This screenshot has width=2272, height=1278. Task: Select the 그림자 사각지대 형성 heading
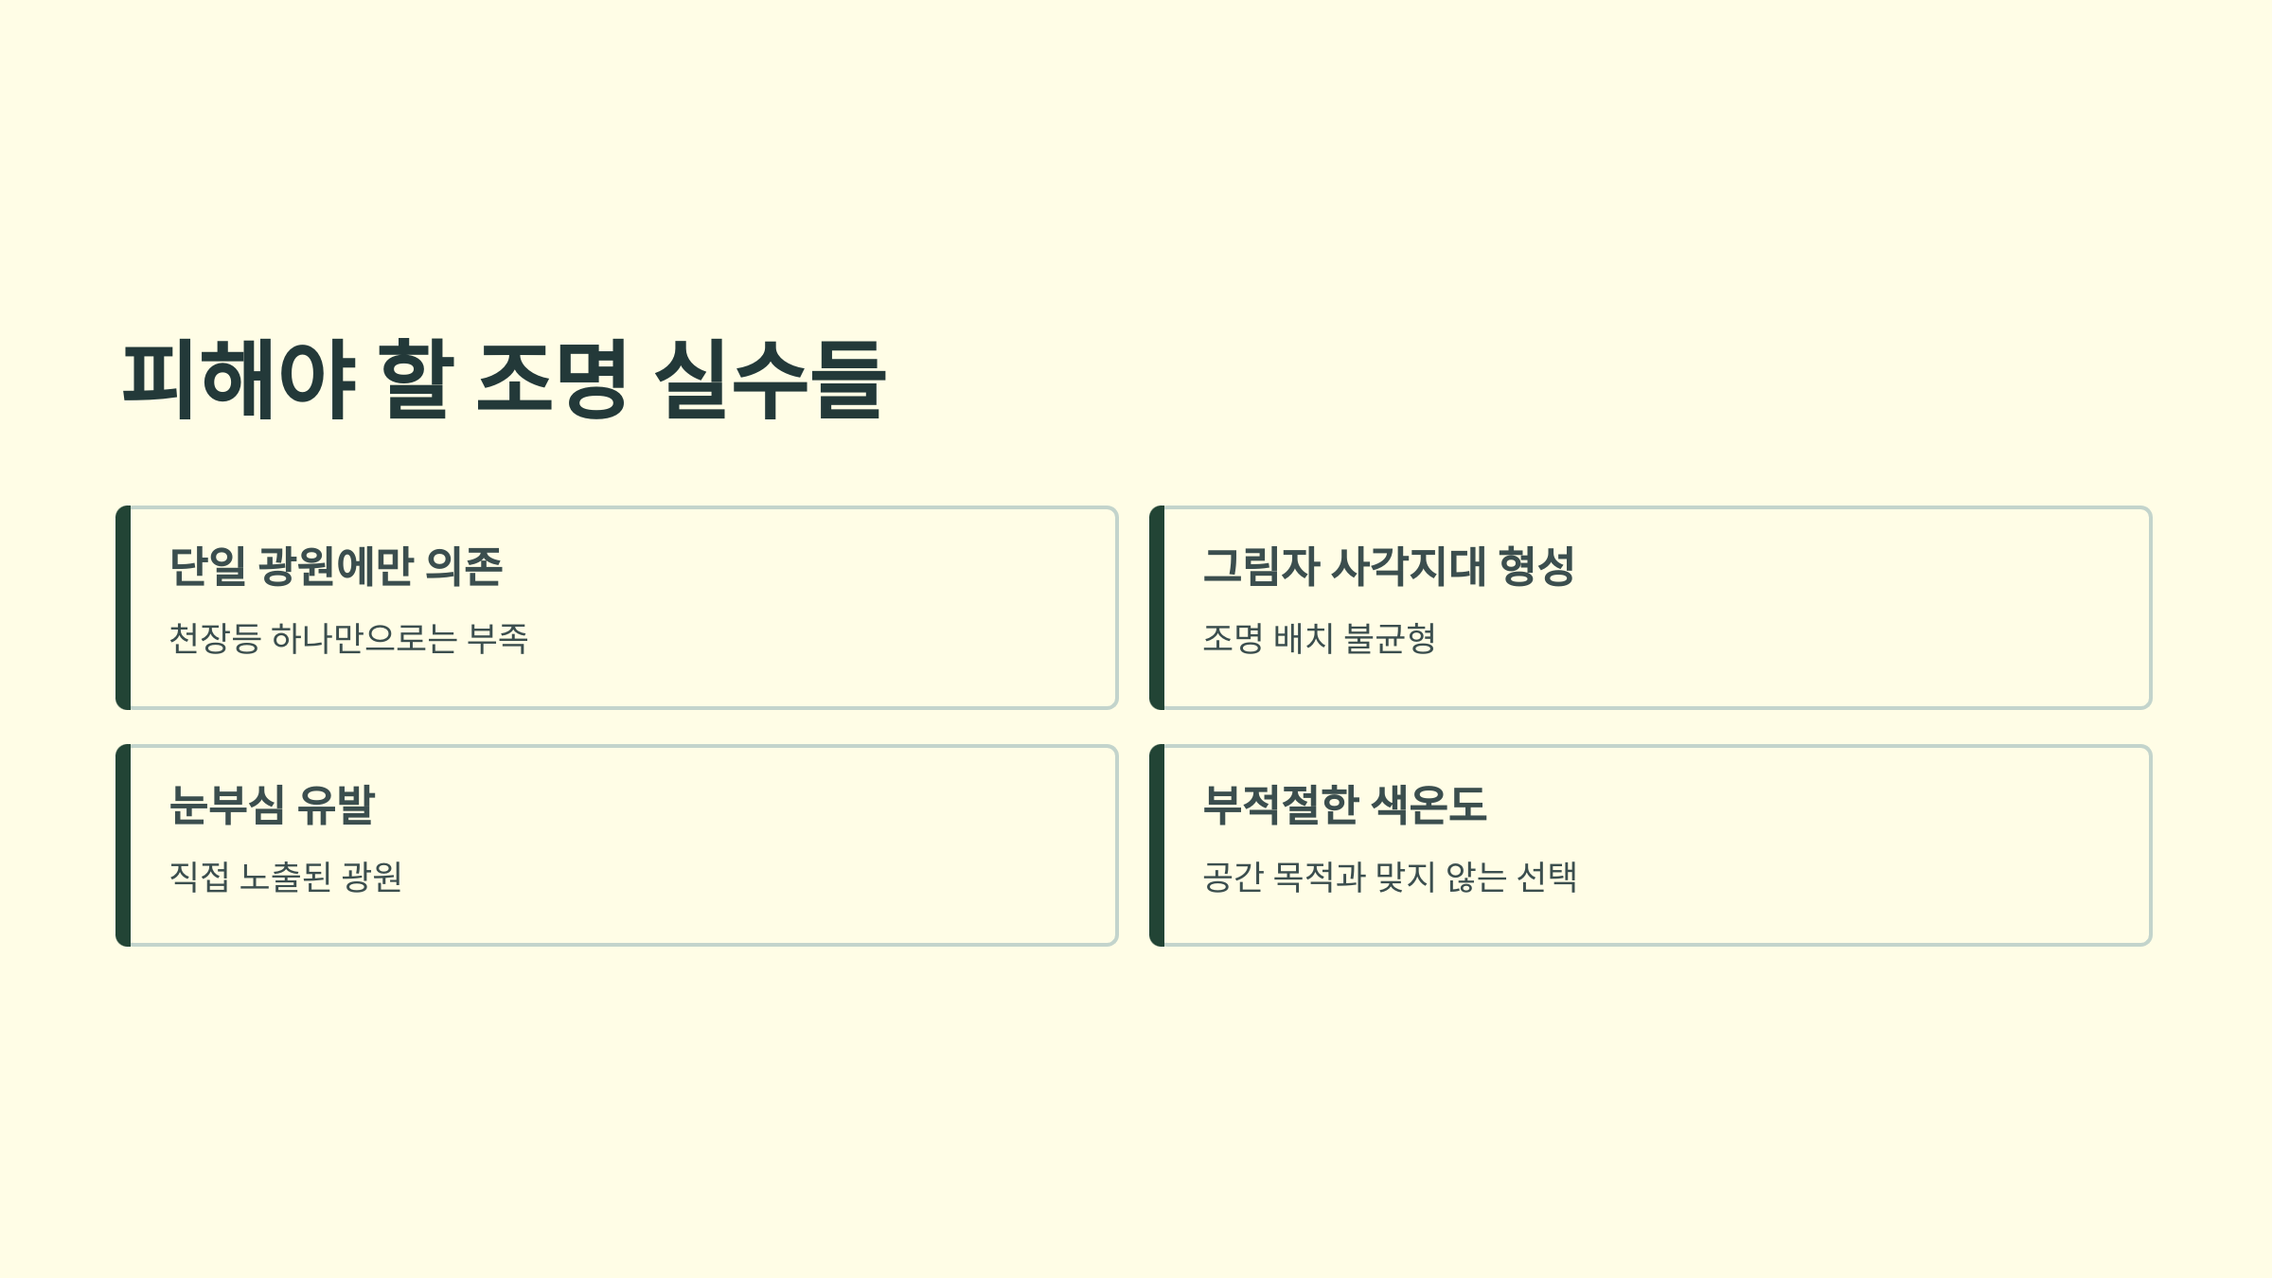pyautogui.click(x=1388, y=566)
